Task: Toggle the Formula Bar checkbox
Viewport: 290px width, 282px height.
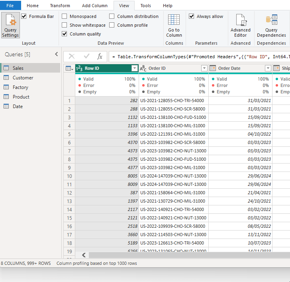Action: tap(24, 16)
